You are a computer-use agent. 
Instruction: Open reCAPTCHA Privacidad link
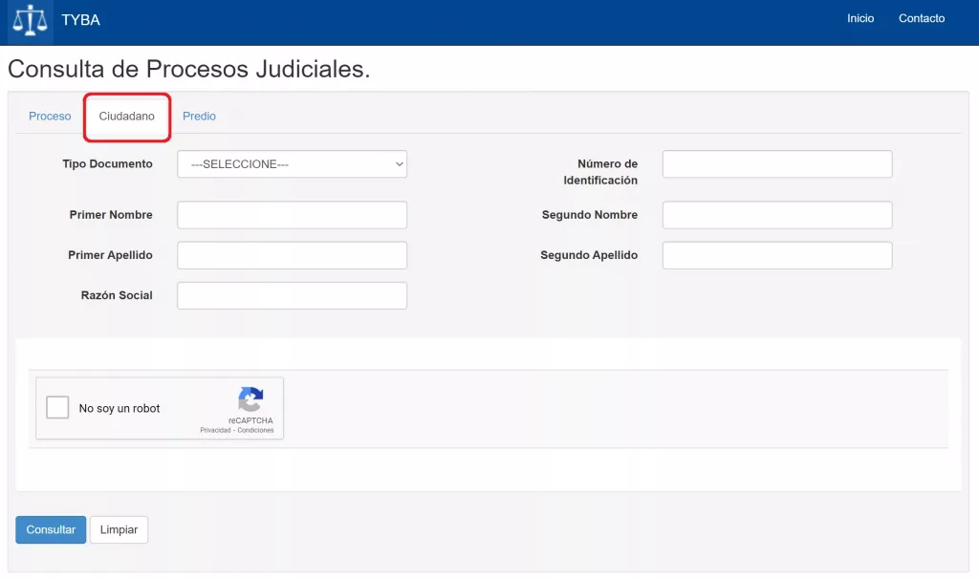pos(216,431)
